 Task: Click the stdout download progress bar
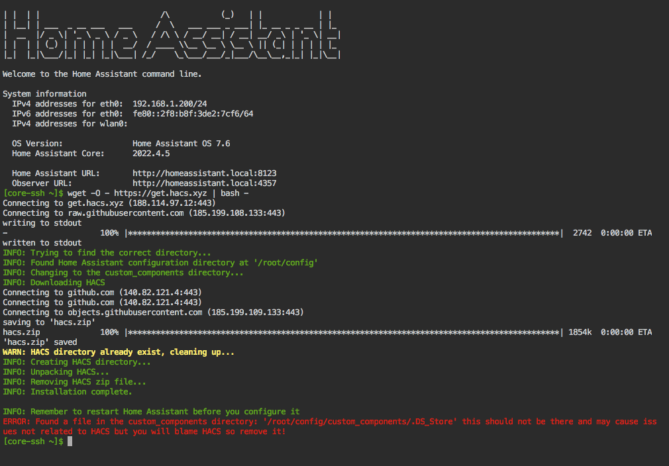click(x=343, y=233)
